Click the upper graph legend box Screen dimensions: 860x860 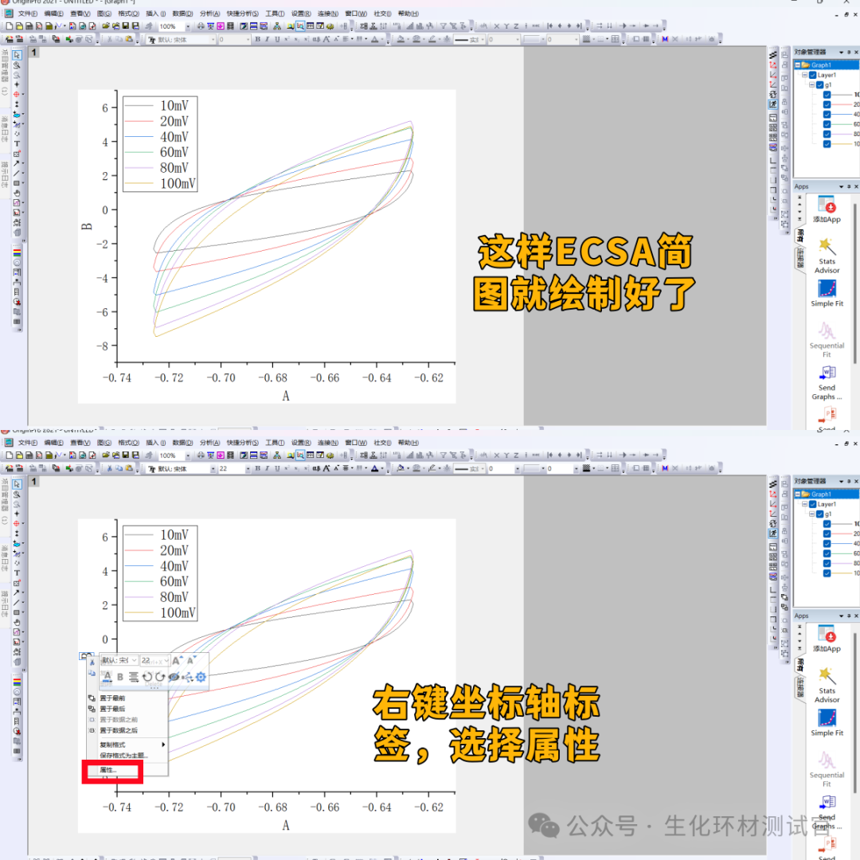[160, 144]
